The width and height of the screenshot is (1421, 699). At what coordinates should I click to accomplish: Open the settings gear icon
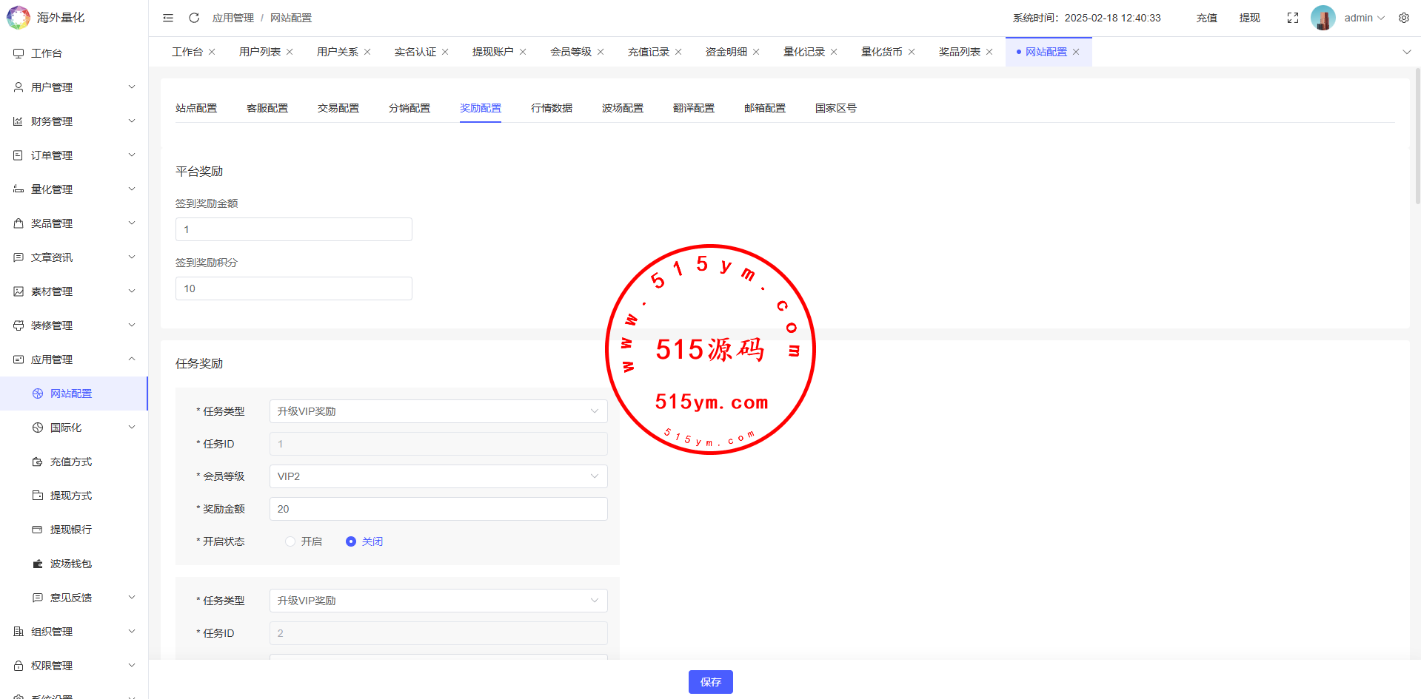point(1403,18)
